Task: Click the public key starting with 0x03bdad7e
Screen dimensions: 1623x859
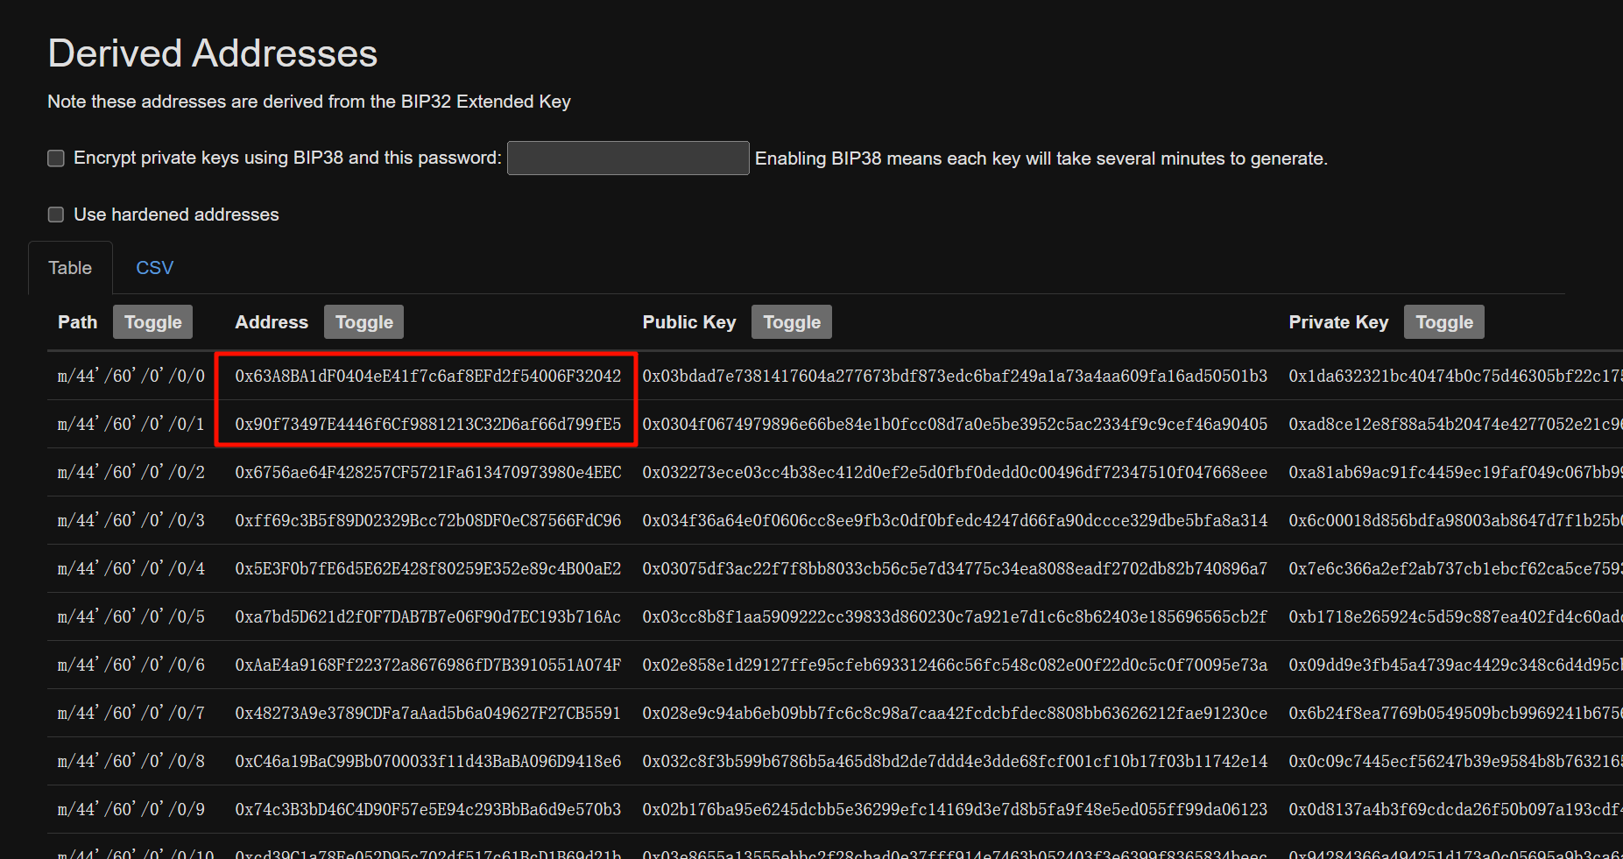Action: pyautogui.click(x=954, y=377)
